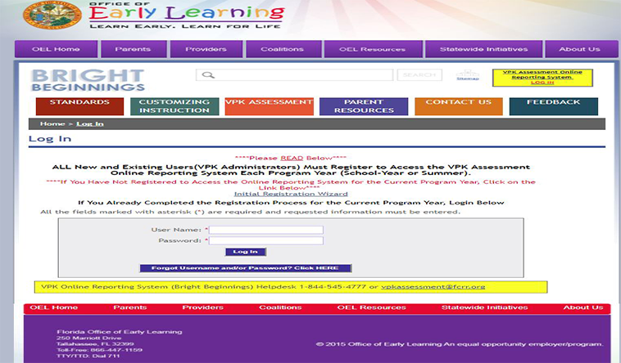Open the CUSTOMIZING INSTRUCTION tab

click(174, 106)
